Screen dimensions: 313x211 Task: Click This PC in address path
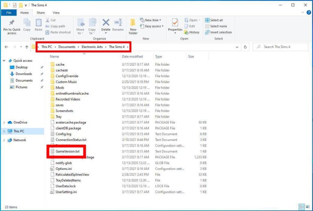46,47
